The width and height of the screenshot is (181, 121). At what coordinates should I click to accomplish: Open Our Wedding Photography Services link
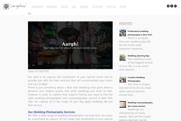pos(51,112)
